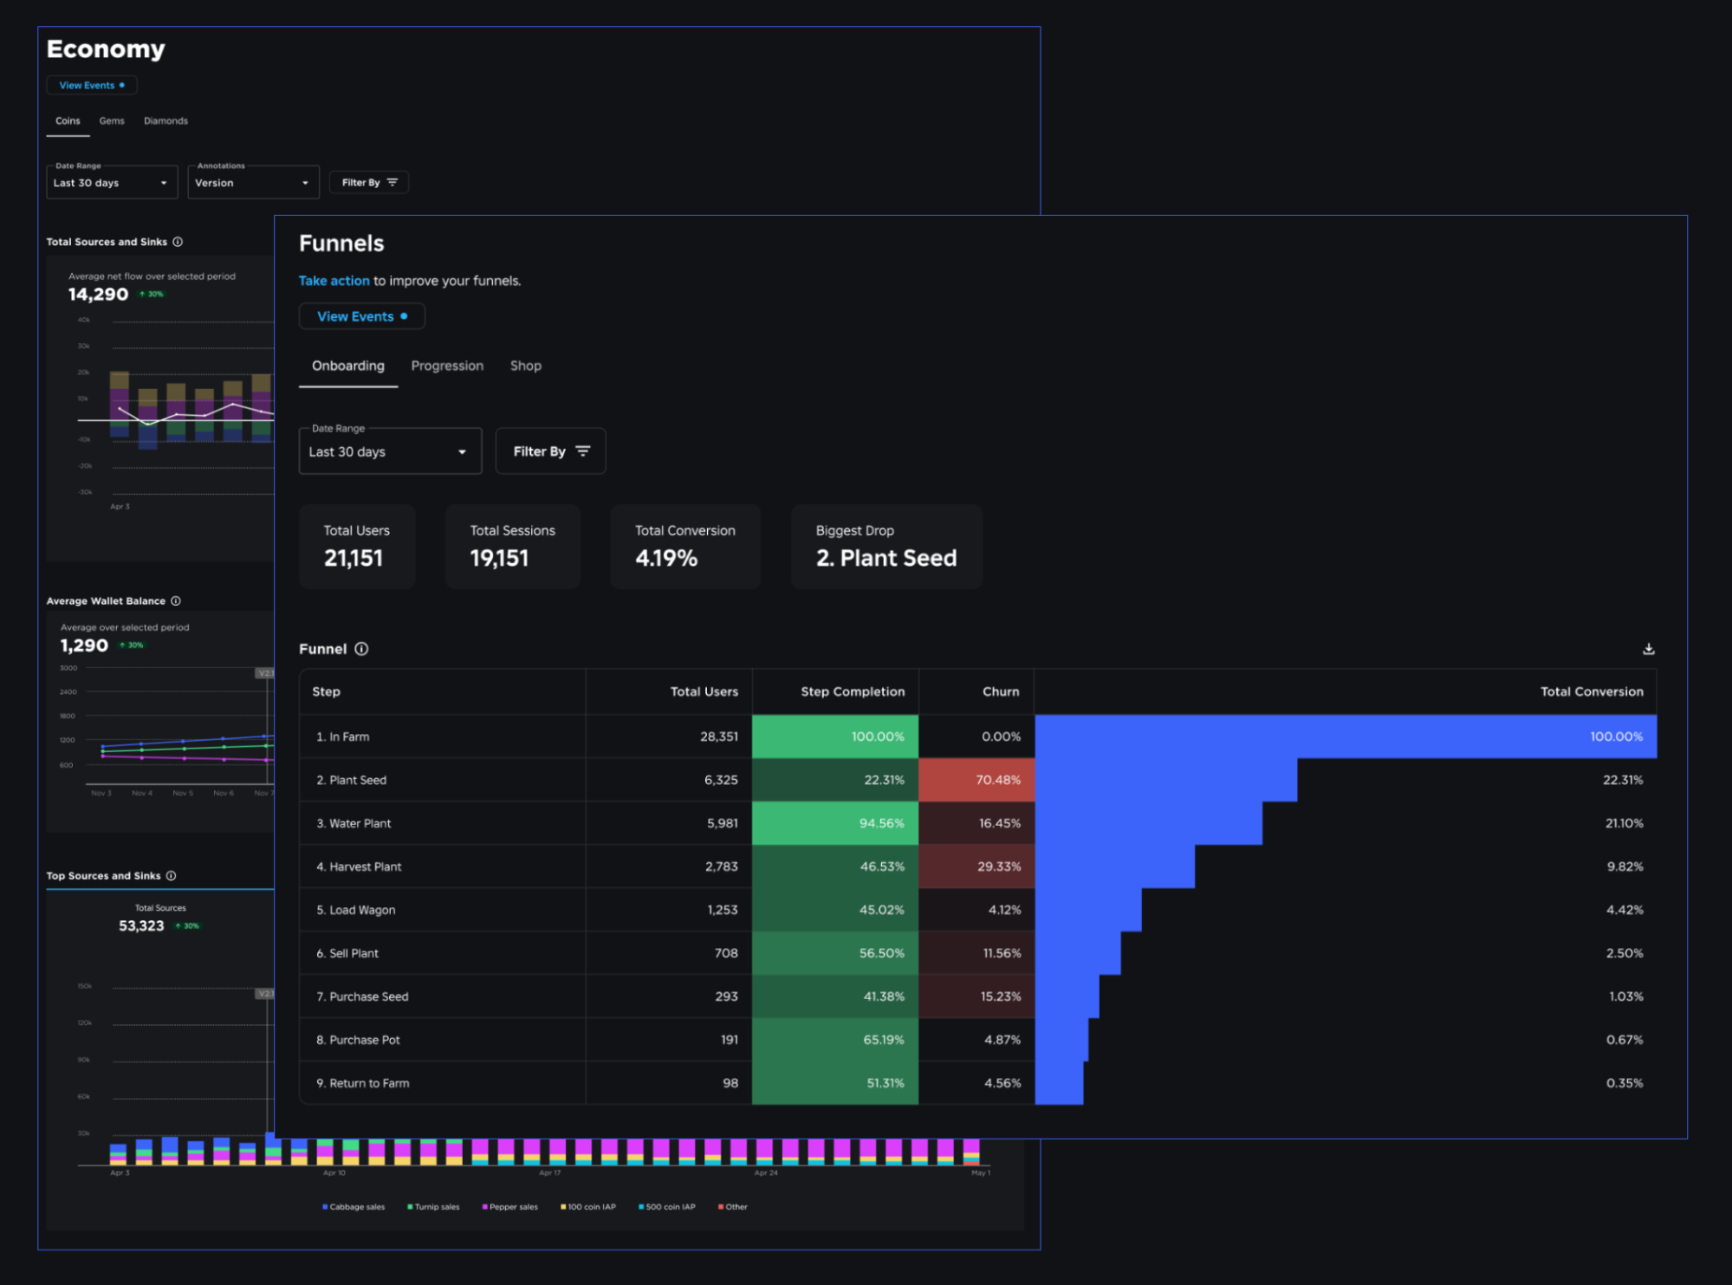Select the Gems tab in Economy
Screen dimensions: 1732x1285
tap(112, 120)
